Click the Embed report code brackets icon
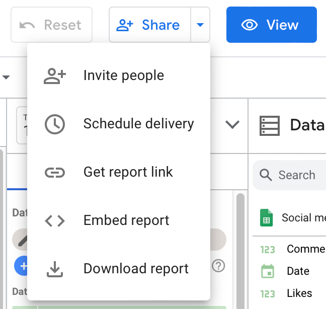 tap(55, 221)
